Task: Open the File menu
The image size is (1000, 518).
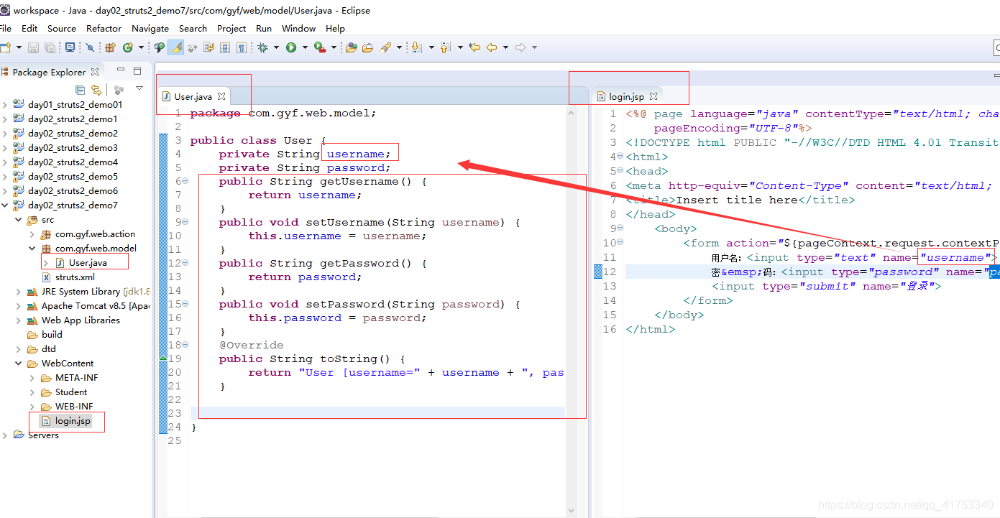Action: (x=6, y=29)
